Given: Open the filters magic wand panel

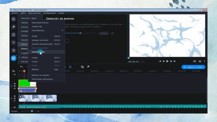Looking at the screenshot, I should pos(14,27).
